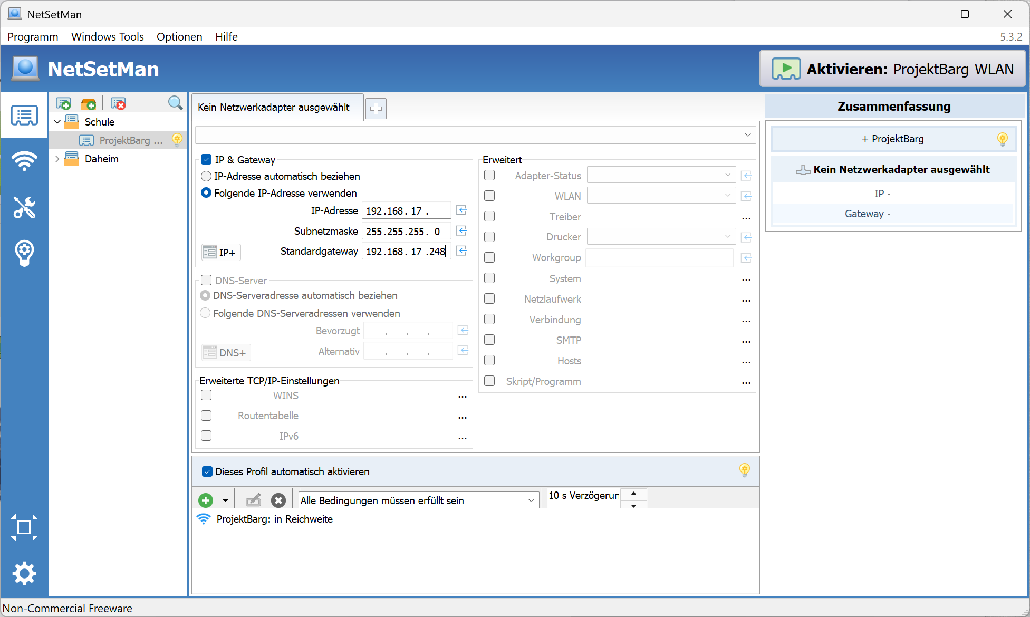
Task: Click the green add condition button
Action: pyautogui.click(x=206, y=500)
